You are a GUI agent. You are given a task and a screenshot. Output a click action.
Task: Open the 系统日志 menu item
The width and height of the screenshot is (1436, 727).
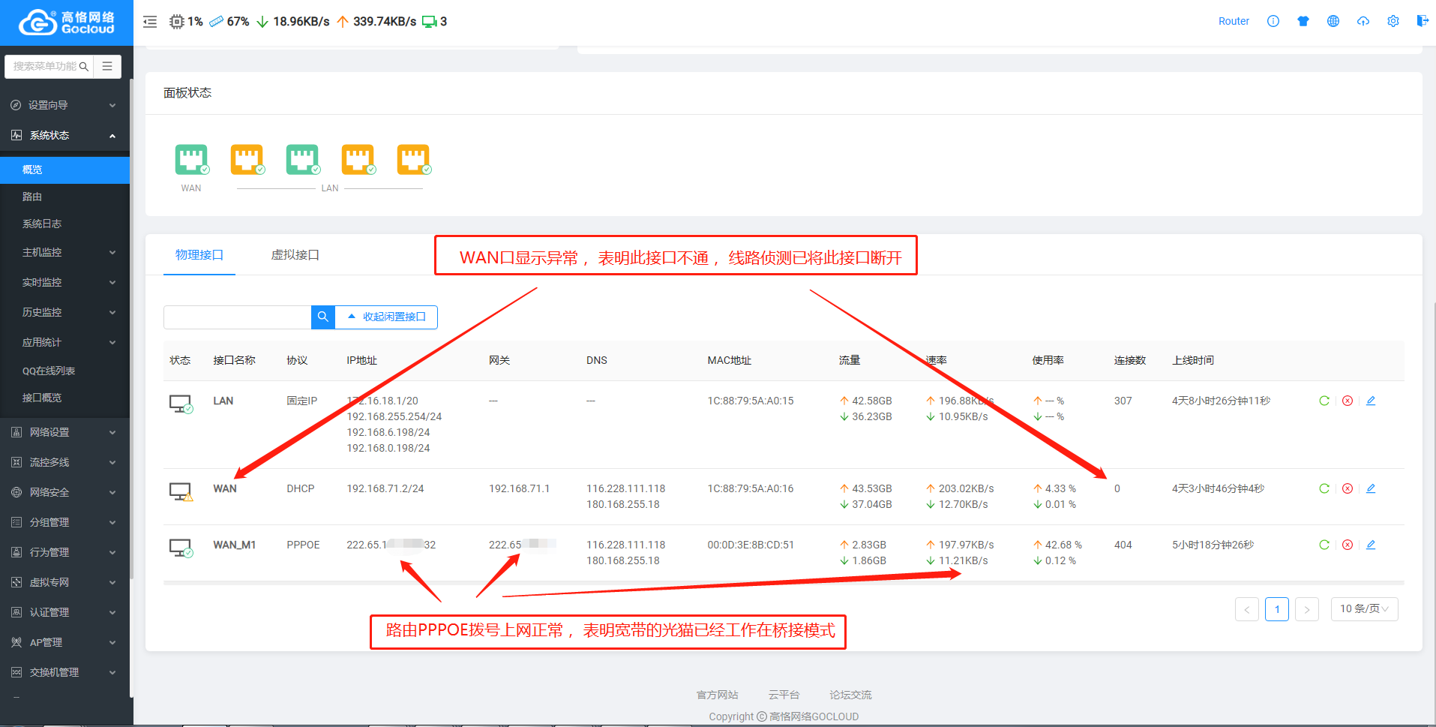click(x=42, y=224)
